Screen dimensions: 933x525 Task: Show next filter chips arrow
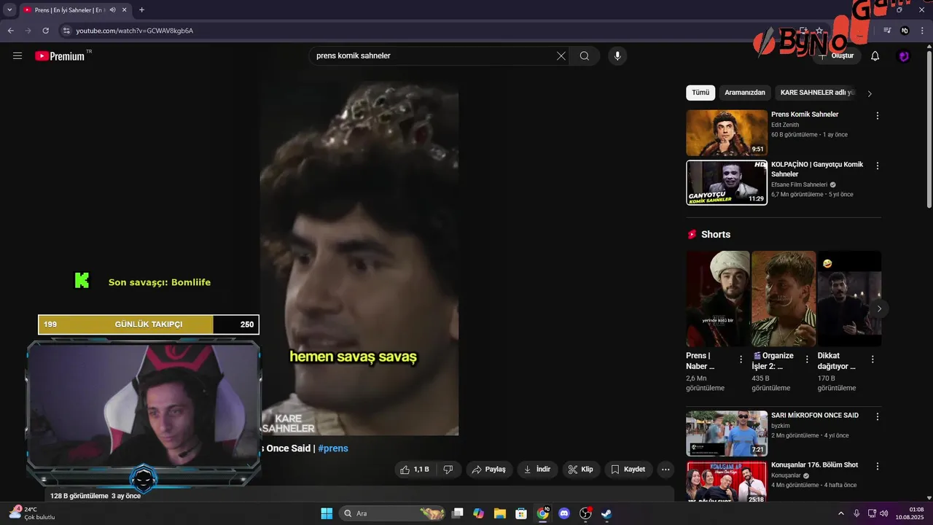click(870, 93)
